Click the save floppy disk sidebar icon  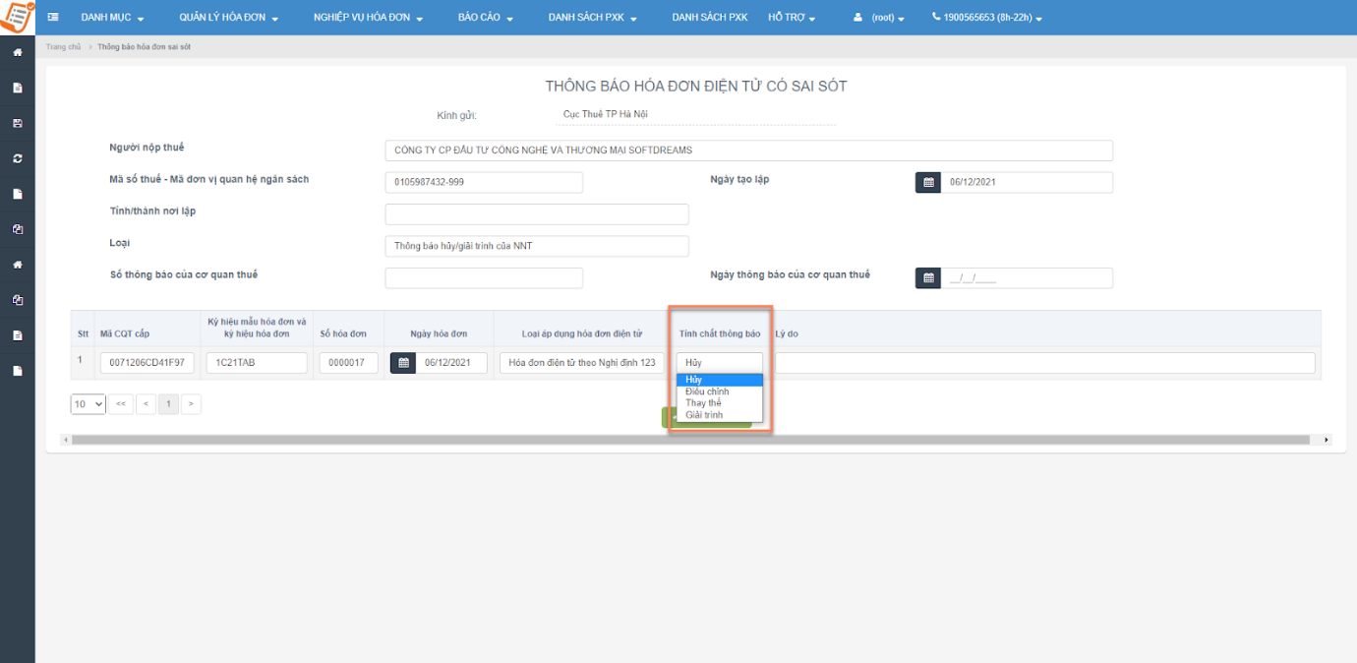tap(17, 123)
